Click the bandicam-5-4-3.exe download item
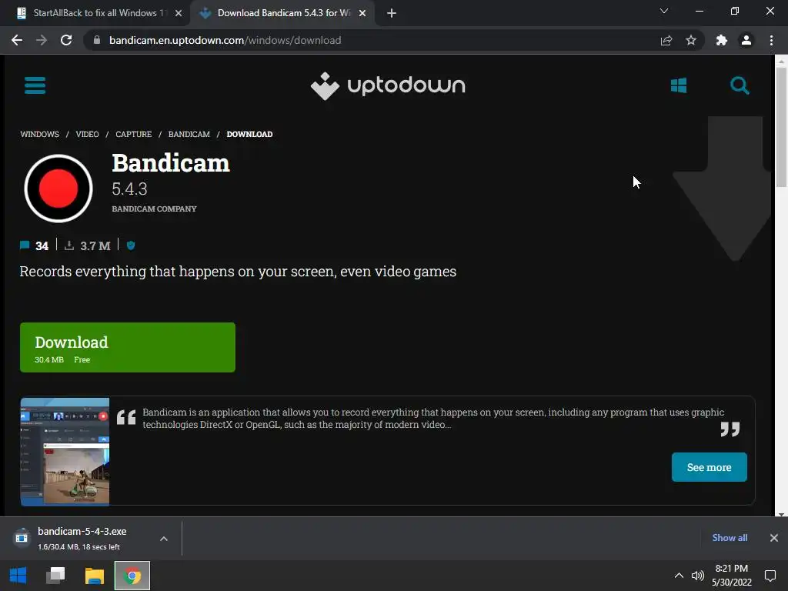This screenshot has width=788, height=591. click(91, 538)
